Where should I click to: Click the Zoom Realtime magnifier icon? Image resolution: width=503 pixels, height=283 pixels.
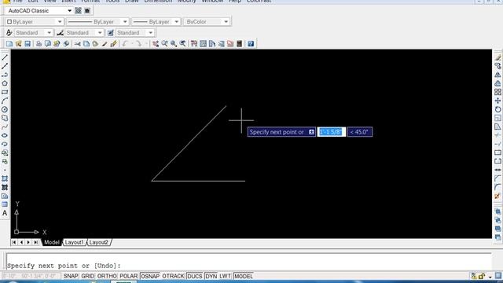[x=164, y=44]
